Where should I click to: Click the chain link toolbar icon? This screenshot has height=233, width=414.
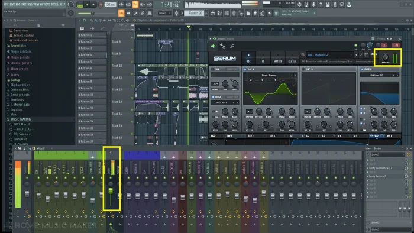pyautogui.click(x=143, y=13)
